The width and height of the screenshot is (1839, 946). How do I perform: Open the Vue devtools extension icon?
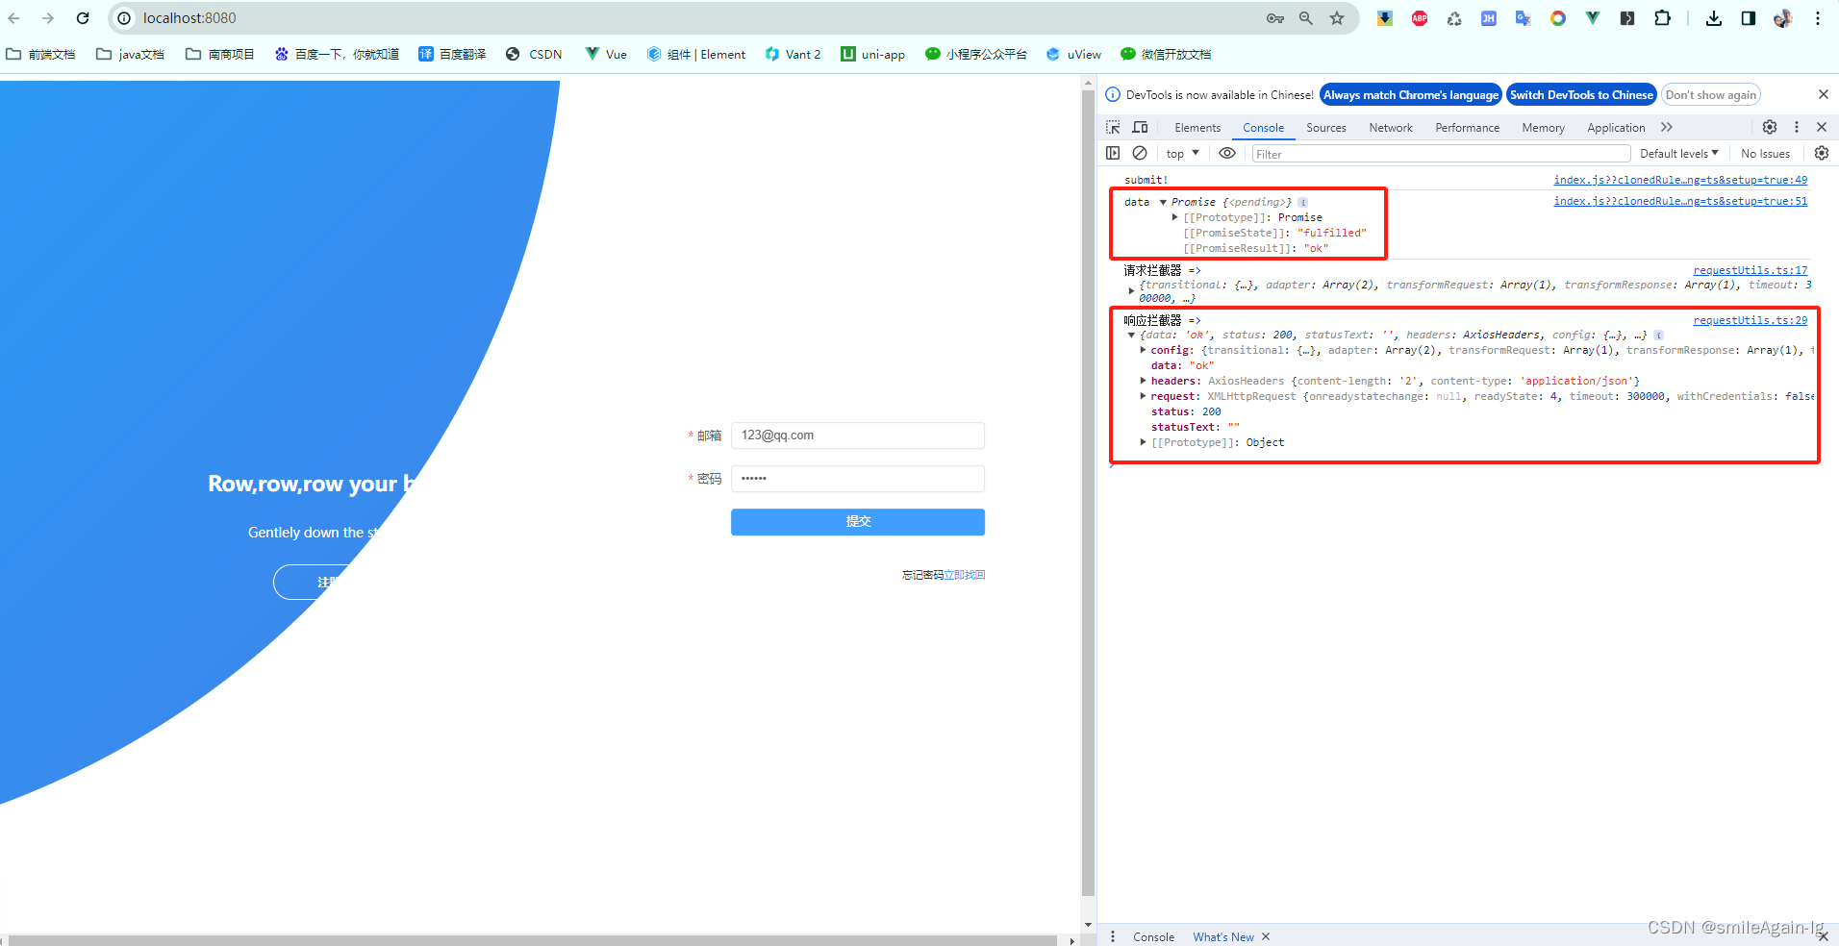(1593, 18)
